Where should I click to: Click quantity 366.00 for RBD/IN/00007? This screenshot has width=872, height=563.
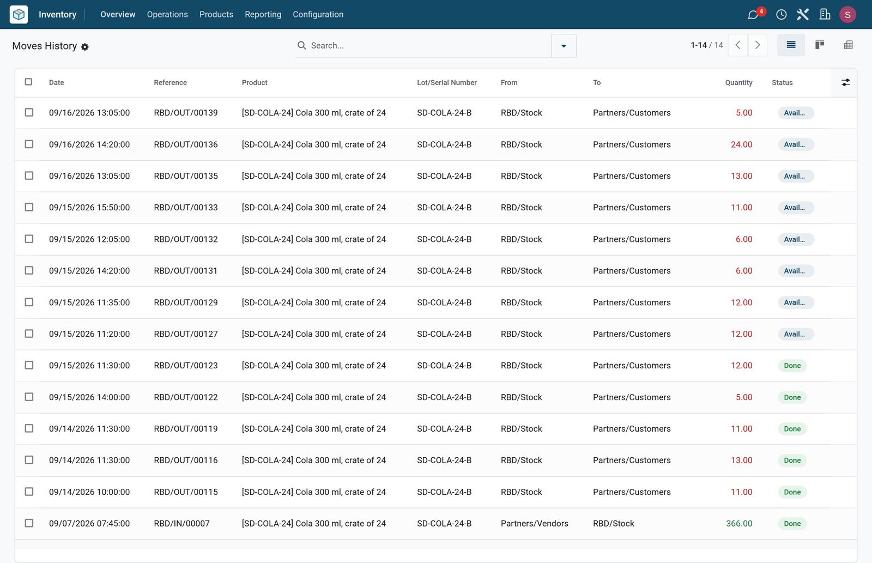[739, 524]
